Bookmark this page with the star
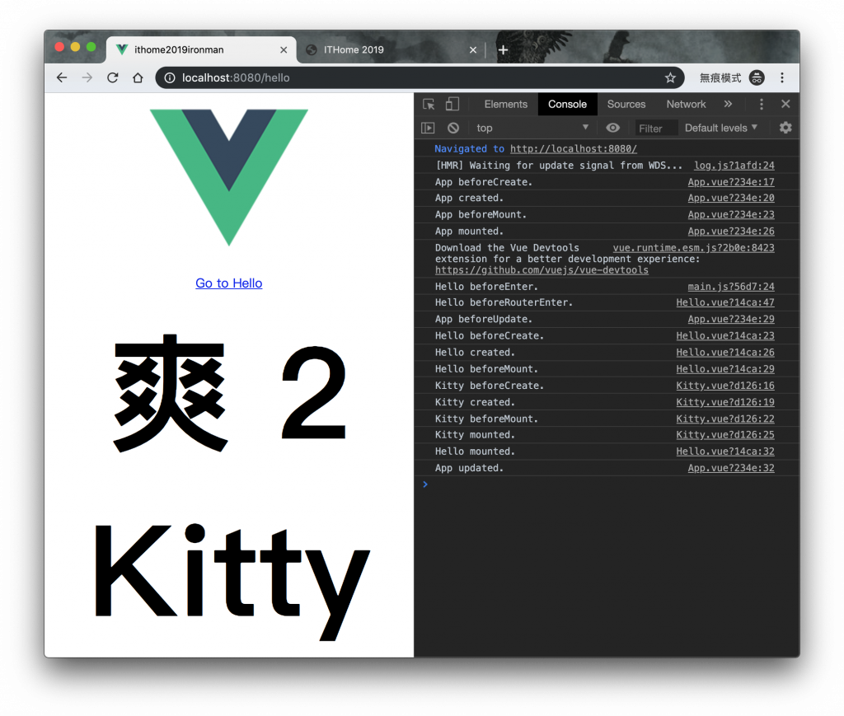 tap(670, 78)
